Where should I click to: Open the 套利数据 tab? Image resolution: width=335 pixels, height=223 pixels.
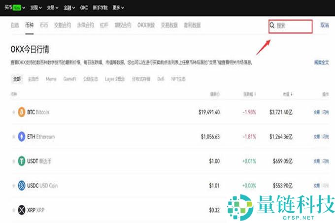click(192, 25)
